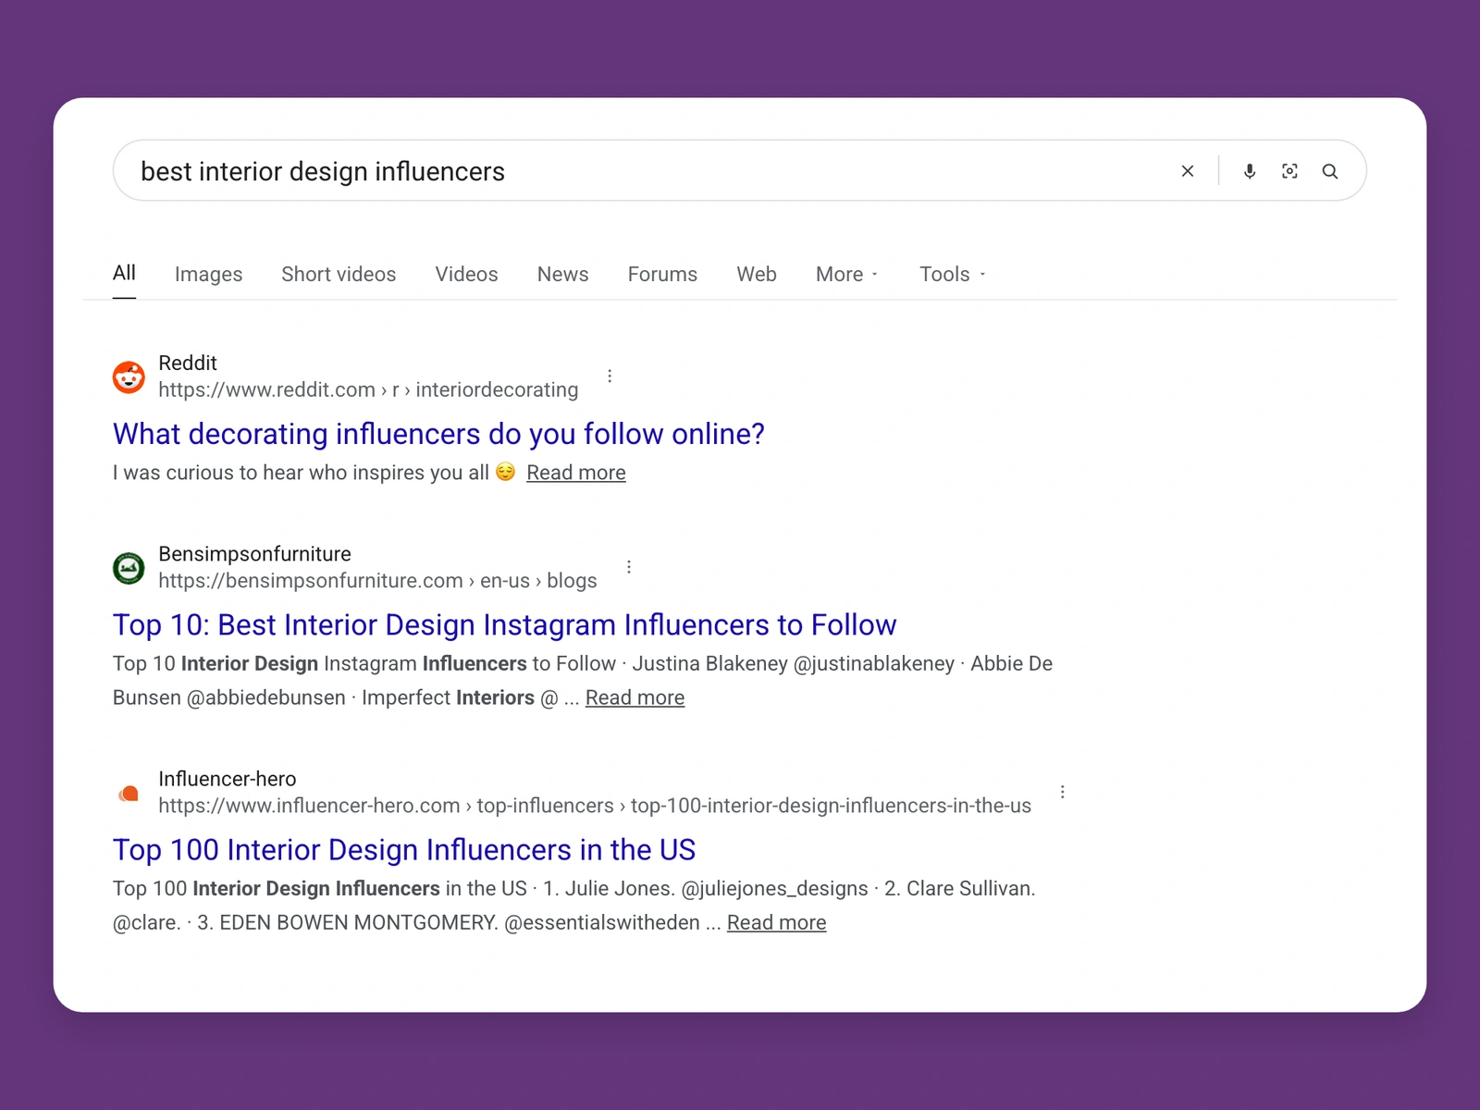Screen dimensions: 1480x1110
Task: Click the Bensimpsonfurniture site favicon
Action: [129, 568]
